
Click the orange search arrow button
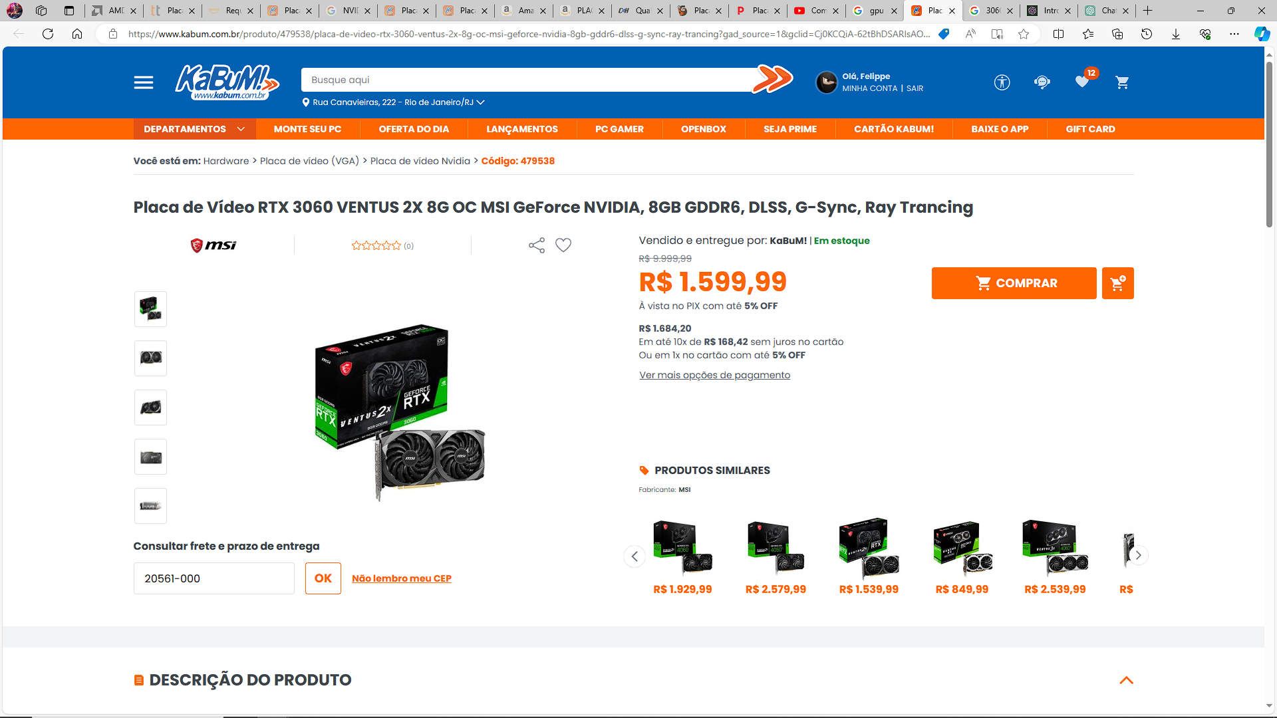coord(772,79)
